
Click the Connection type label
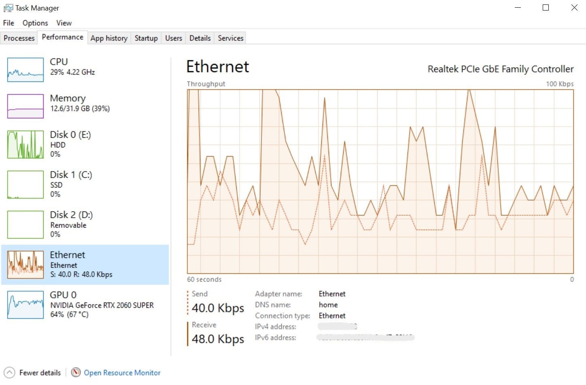point(282,316)
